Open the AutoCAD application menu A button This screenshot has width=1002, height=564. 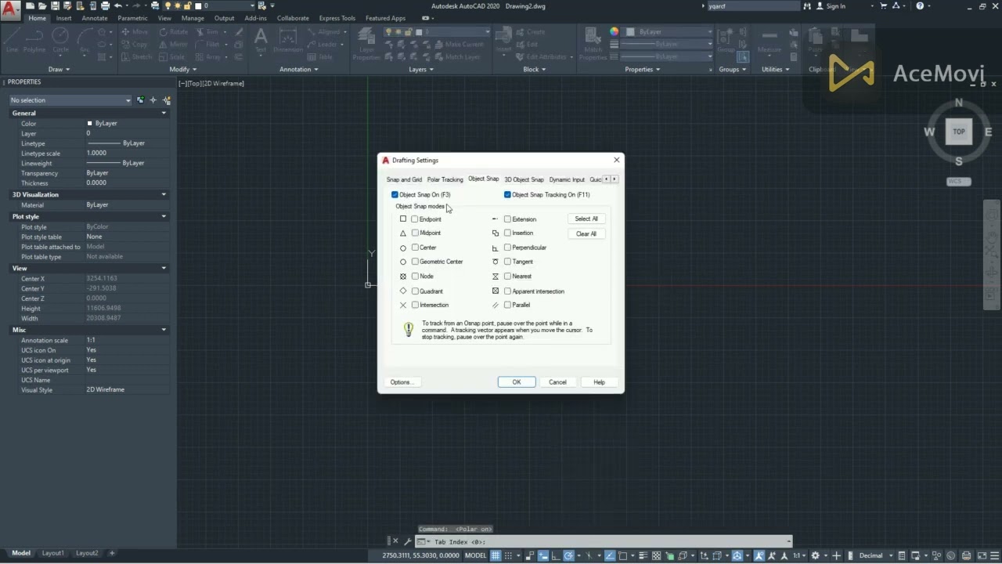coord(10,9)
